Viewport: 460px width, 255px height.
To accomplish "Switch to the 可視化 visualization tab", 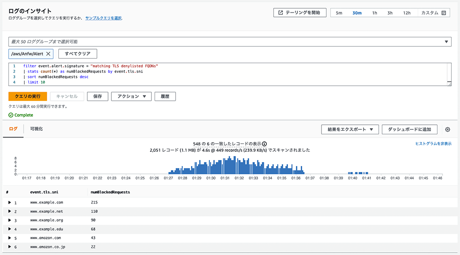I will [x=36, y=129].
